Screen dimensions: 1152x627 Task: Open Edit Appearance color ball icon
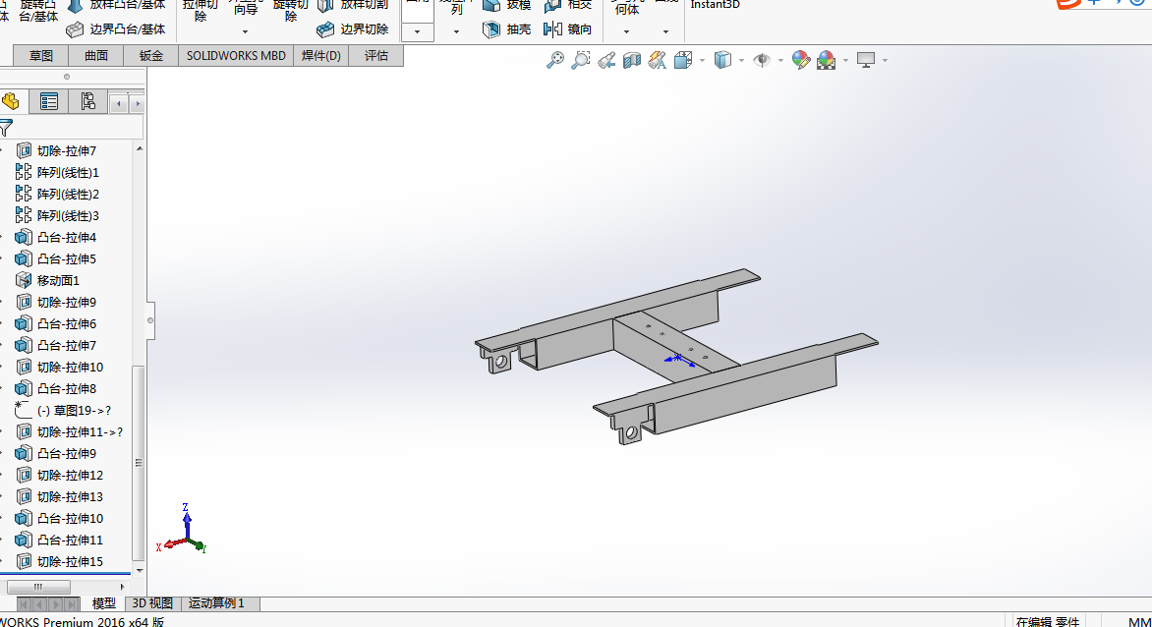[x=801, y=60]
